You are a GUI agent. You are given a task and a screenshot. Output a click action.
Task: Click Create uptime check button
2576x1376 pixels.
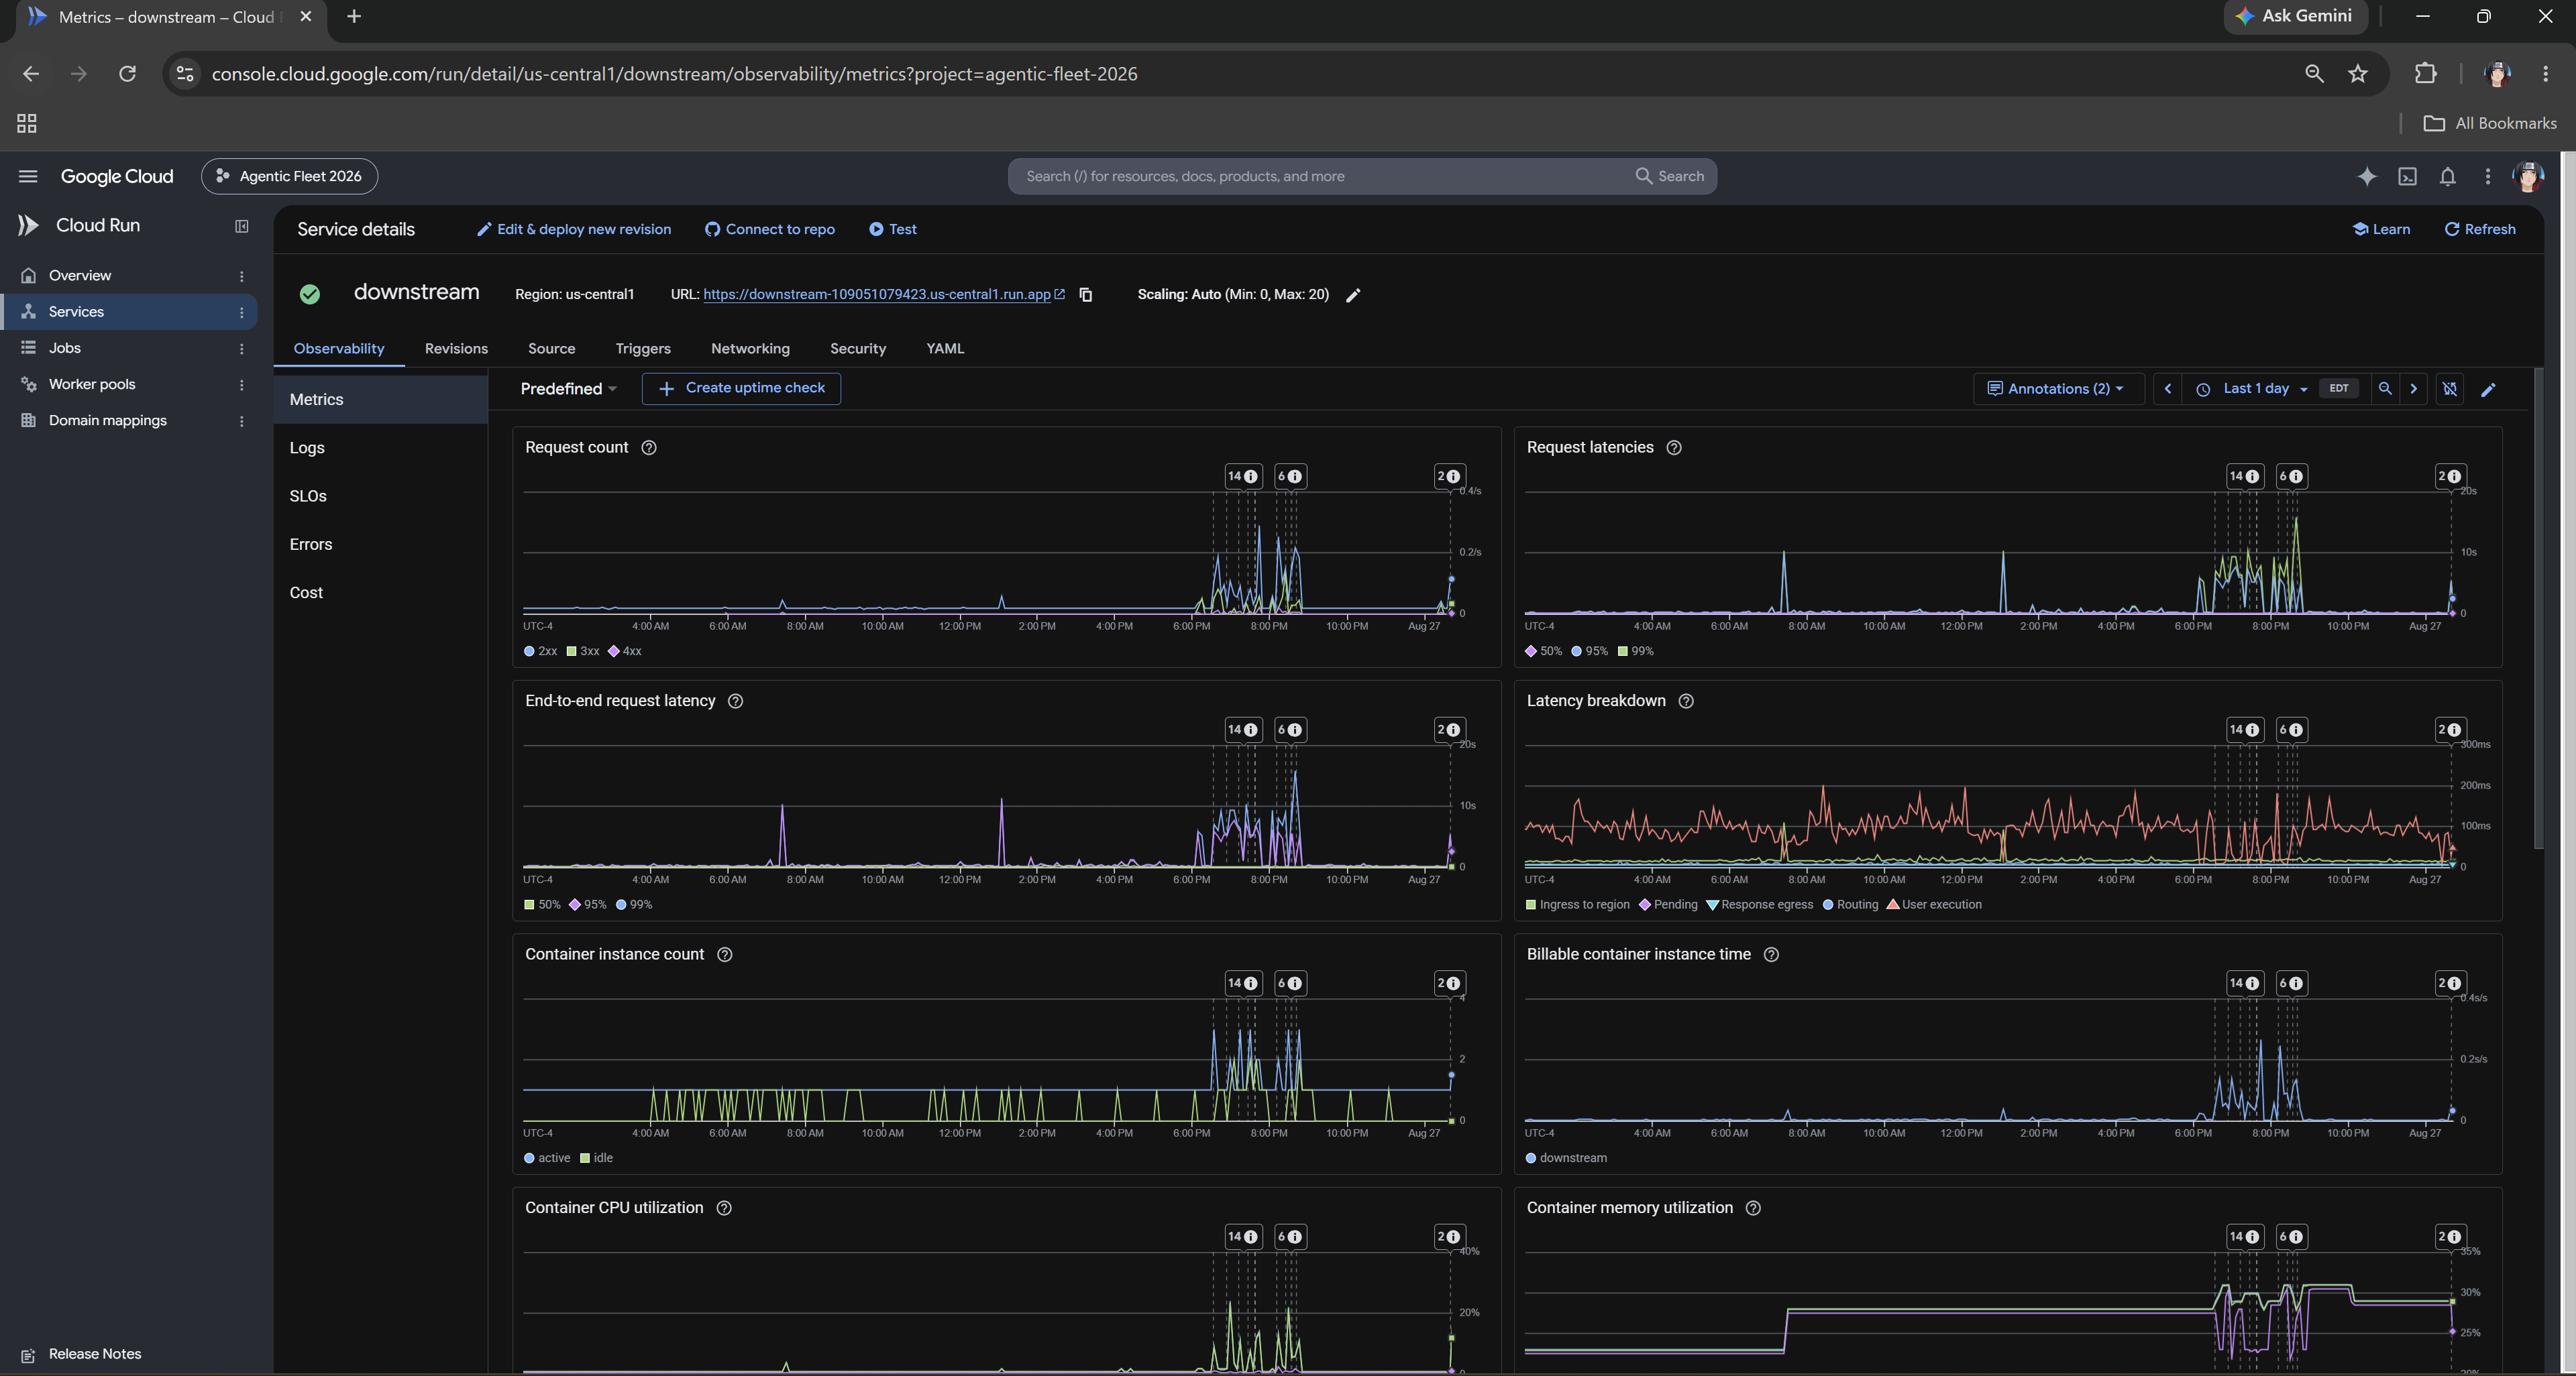coord(741,388)
